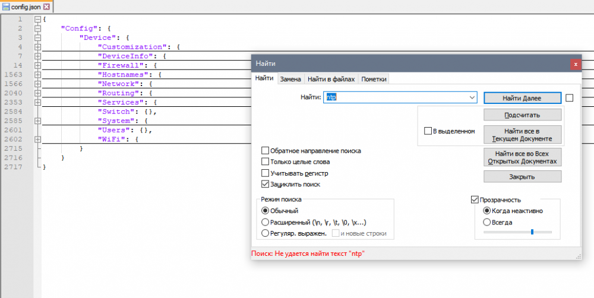Open the "Найти в файлах" tab
Screen dimensions: 594x298
pos(331,79)
